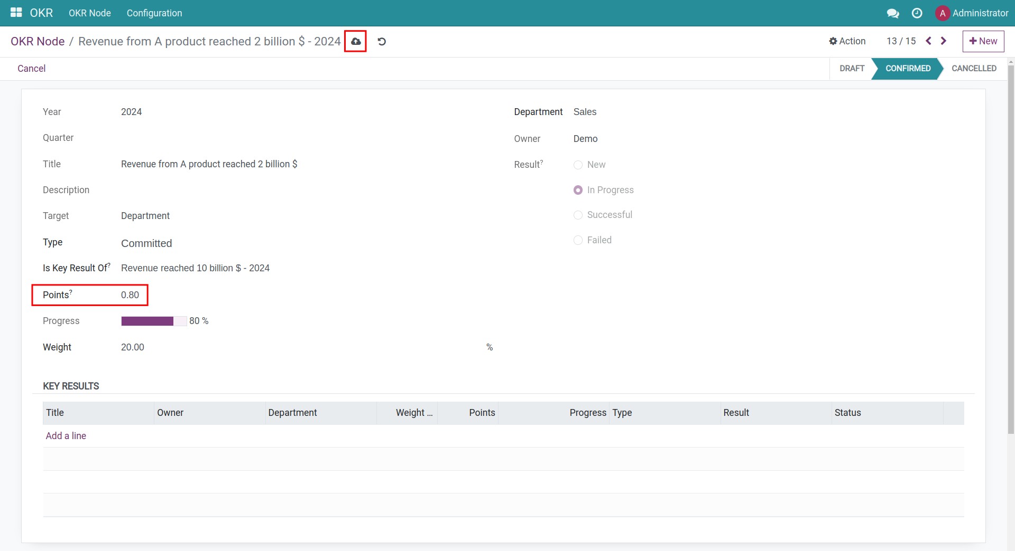Go to the next record arrow
Image resolution: width=1015 pixels, height=551 pixels.
(944, 41)
